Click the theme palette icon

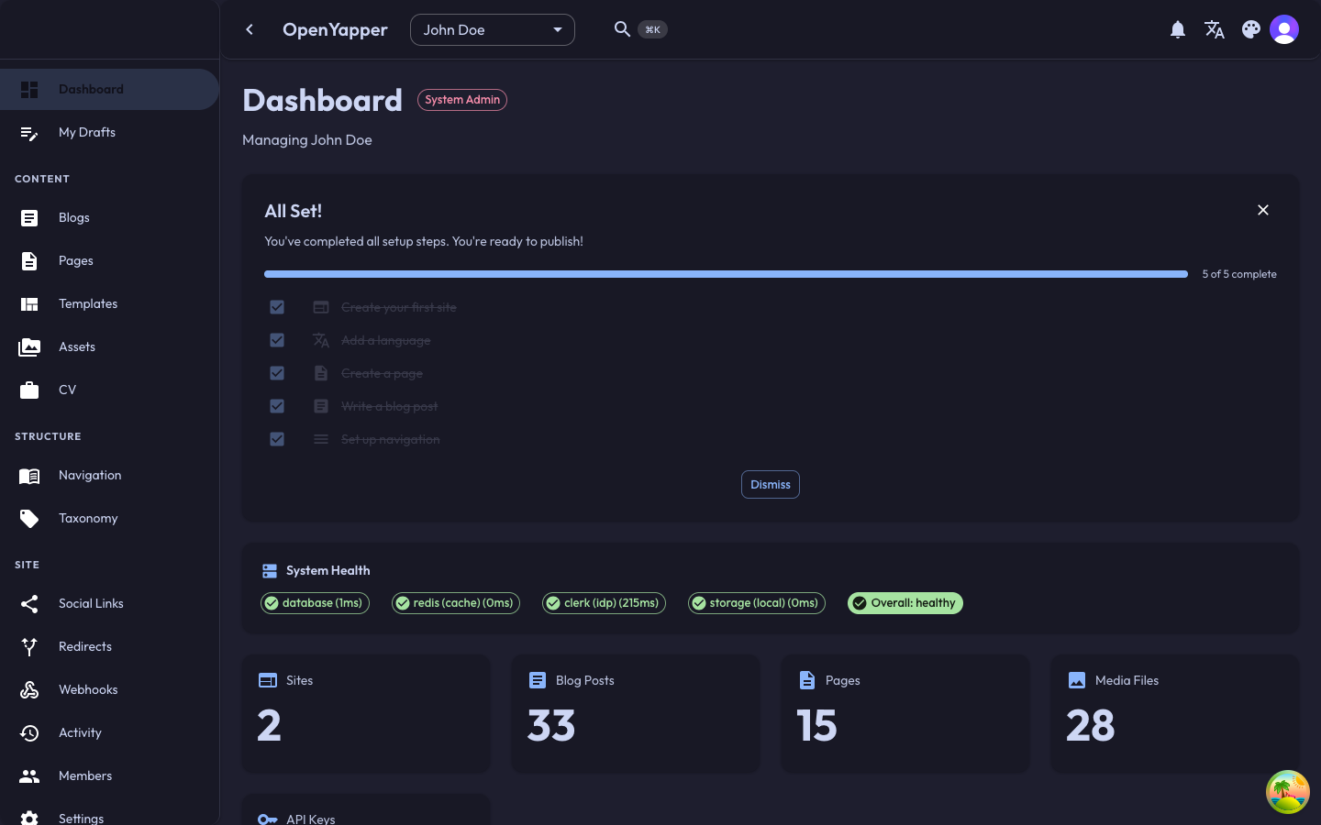(x=1251, y=29)
